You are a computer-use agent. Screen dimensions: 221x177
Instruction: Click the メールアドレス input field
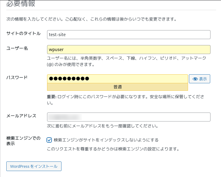click(129, 117)
